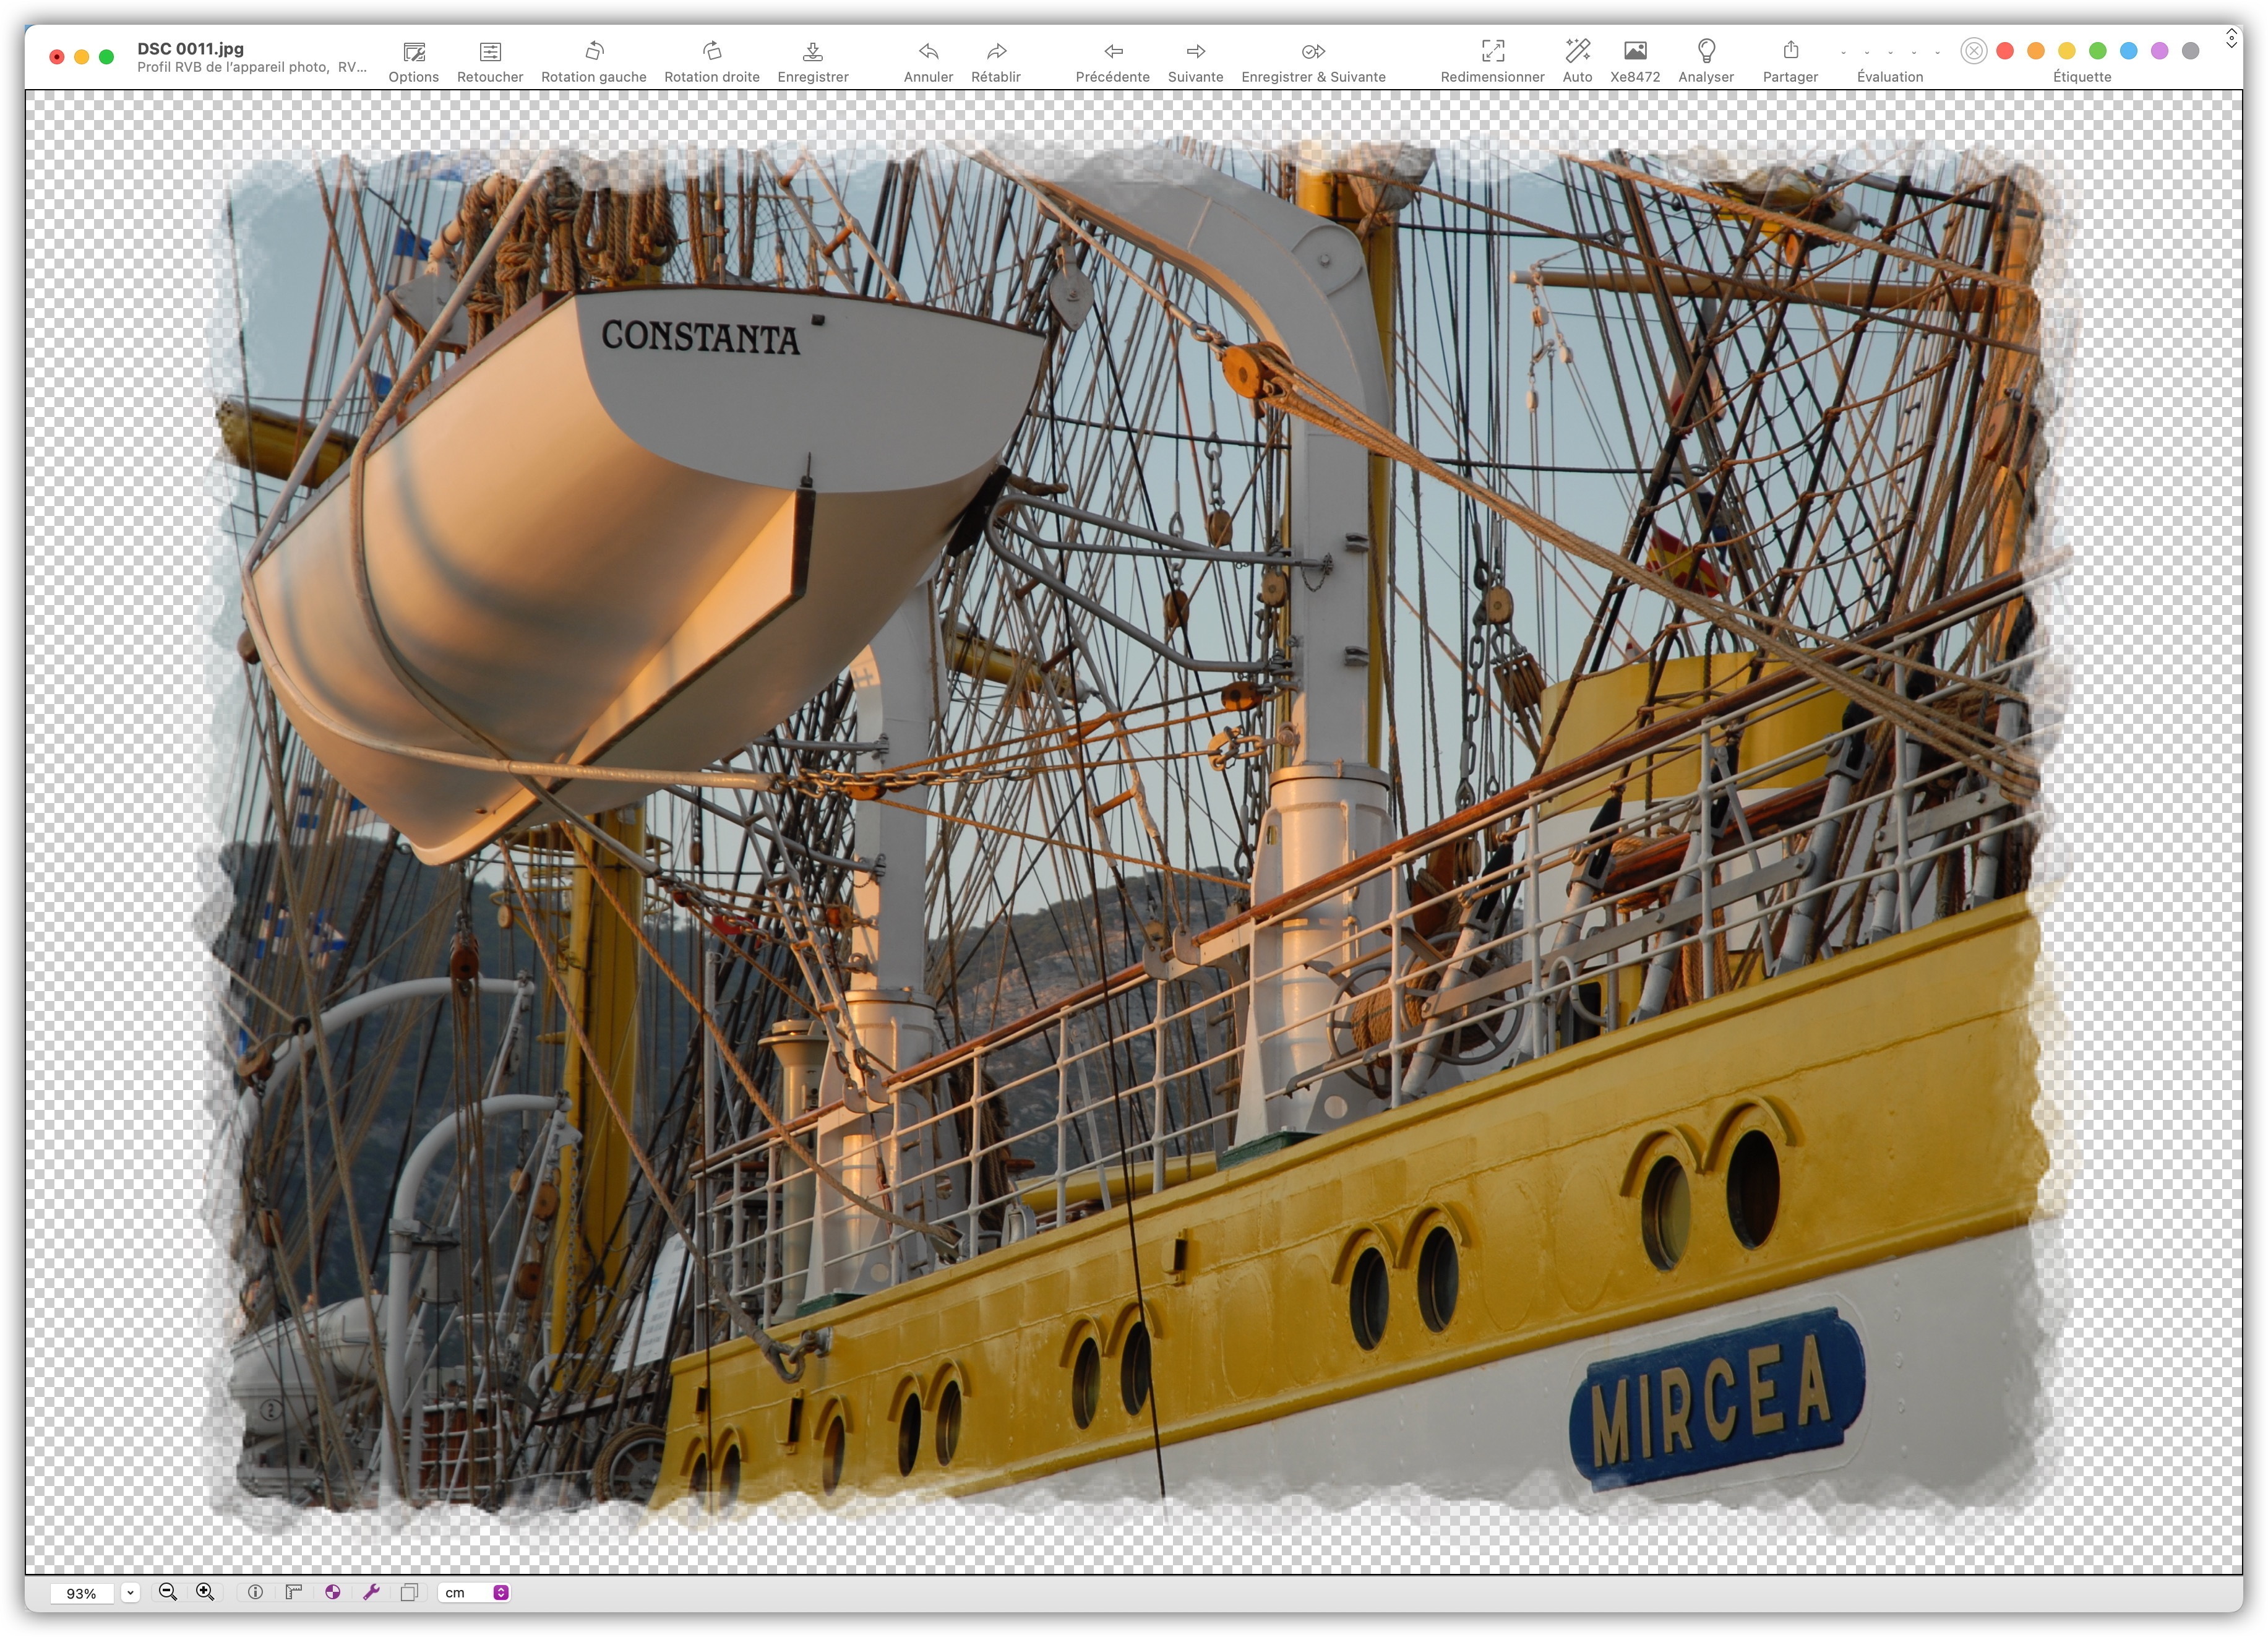Set Évaluation rating to first dot
2268x1637 pixels.
coord(1843,52)
